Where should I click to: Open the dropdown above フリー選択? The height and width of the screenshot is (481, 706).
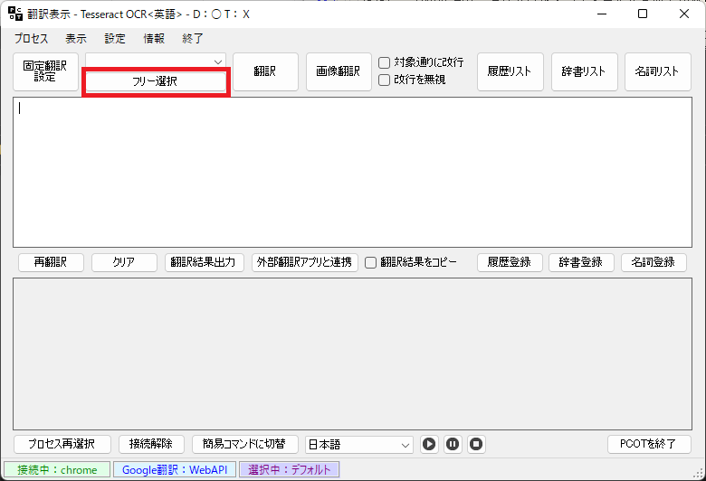(x=156, y=61)
